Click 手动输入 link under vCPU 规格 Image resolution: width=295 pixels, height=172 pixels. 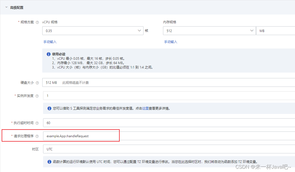pos(50,42)
